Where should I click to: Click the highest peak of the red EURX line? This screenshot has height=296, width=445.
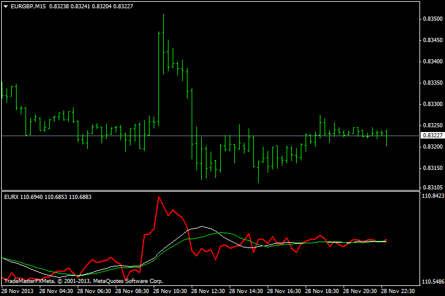click(x=158, y=197)
